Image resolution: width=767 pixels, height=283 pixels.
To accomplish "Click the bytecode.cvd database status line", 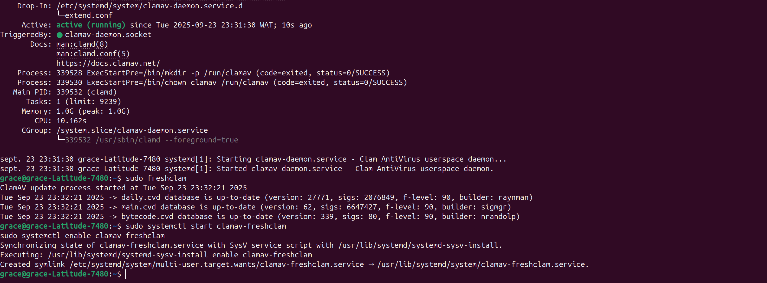I will [260, 217].
